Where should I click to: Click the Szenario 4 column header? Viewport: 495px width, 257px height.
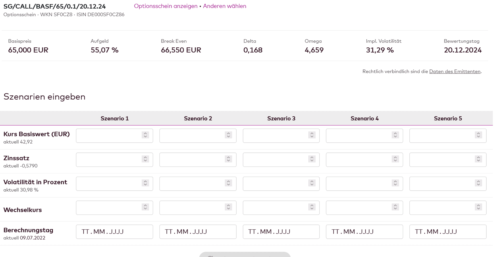click(364, 119)
